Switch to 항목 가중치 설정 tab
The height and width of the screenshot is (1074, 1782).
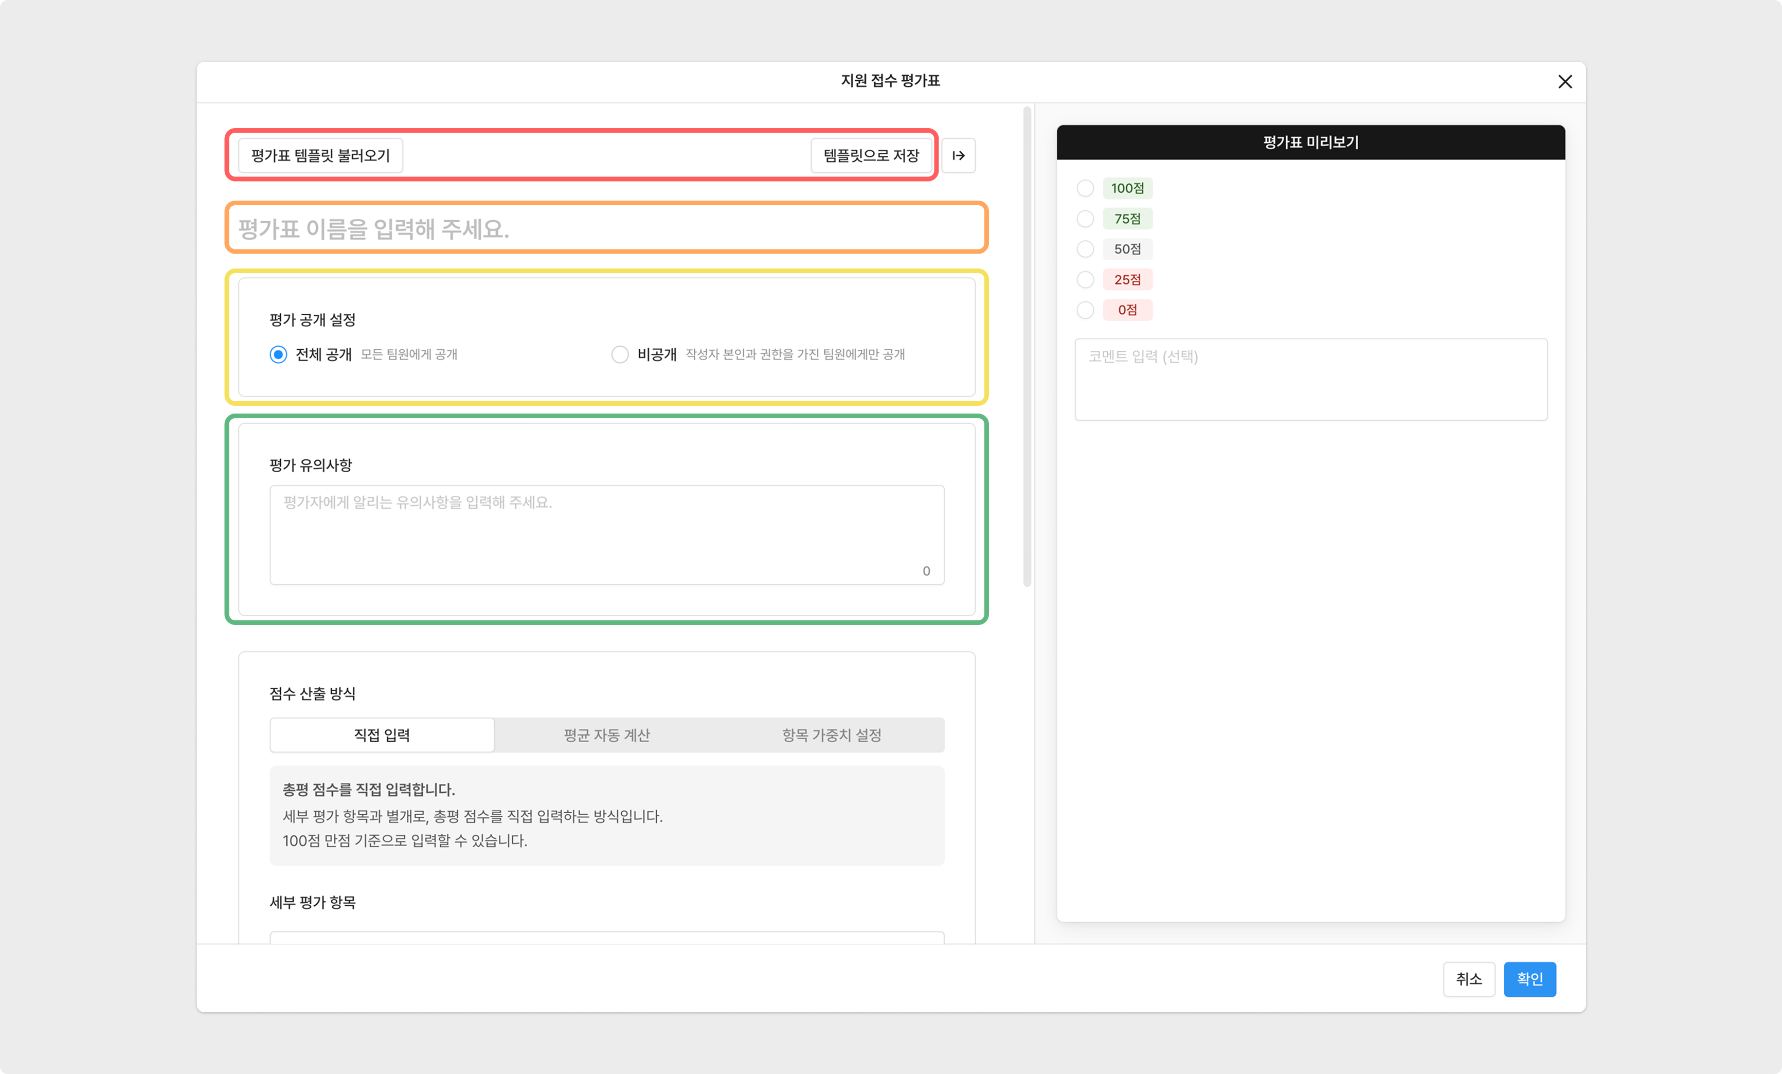pos(832,735)
